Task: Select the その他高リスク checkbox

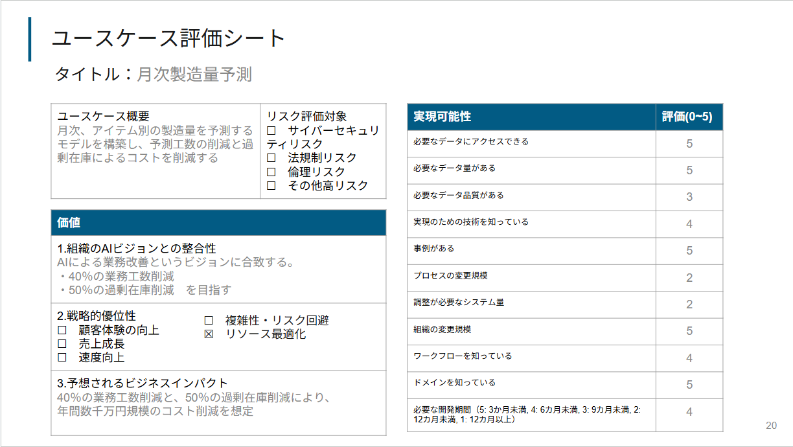Action: tap(271, 186)
